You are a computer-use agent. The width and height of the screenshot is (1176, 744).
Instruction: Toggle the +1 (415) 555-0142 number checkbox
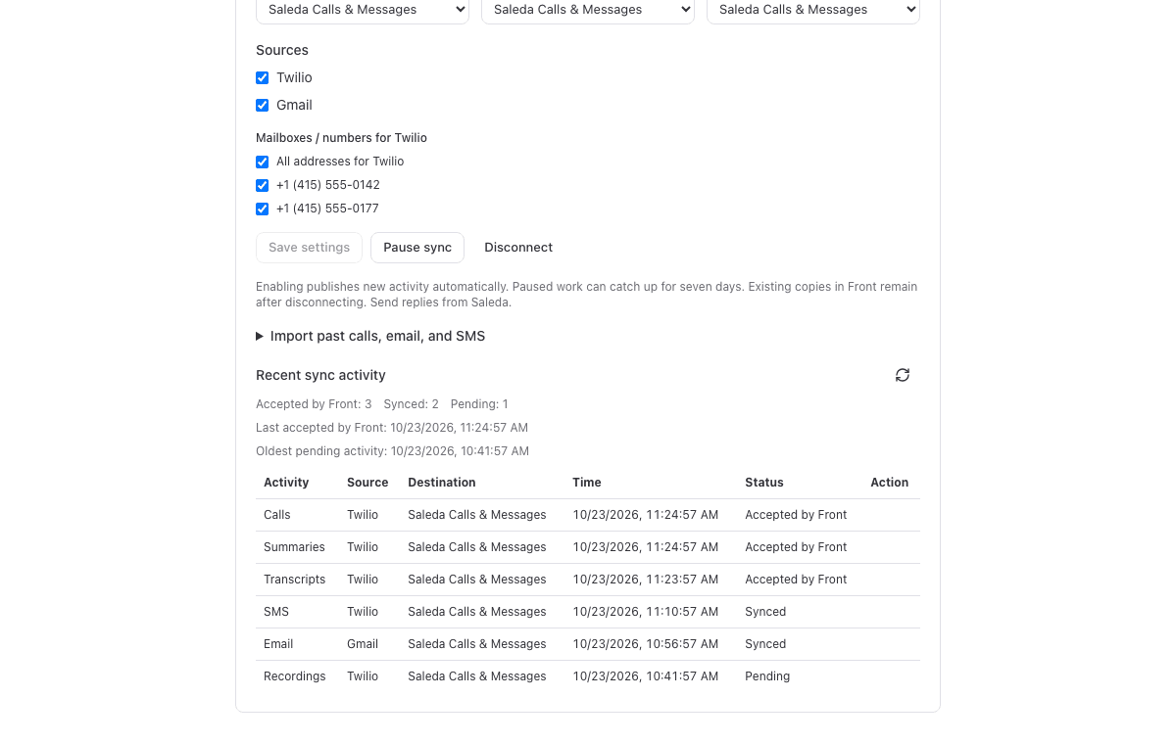(x=262, y=185)
